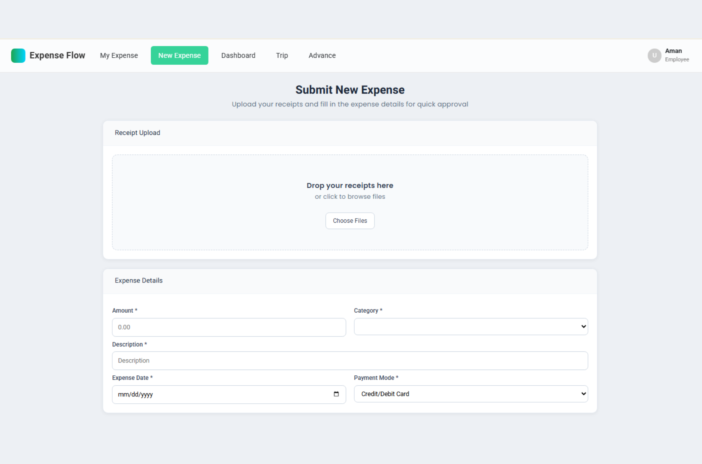The height and width of the screenshot is (464, 702).
Task: Expand the Category dropdown
Action: pos(471,327)
